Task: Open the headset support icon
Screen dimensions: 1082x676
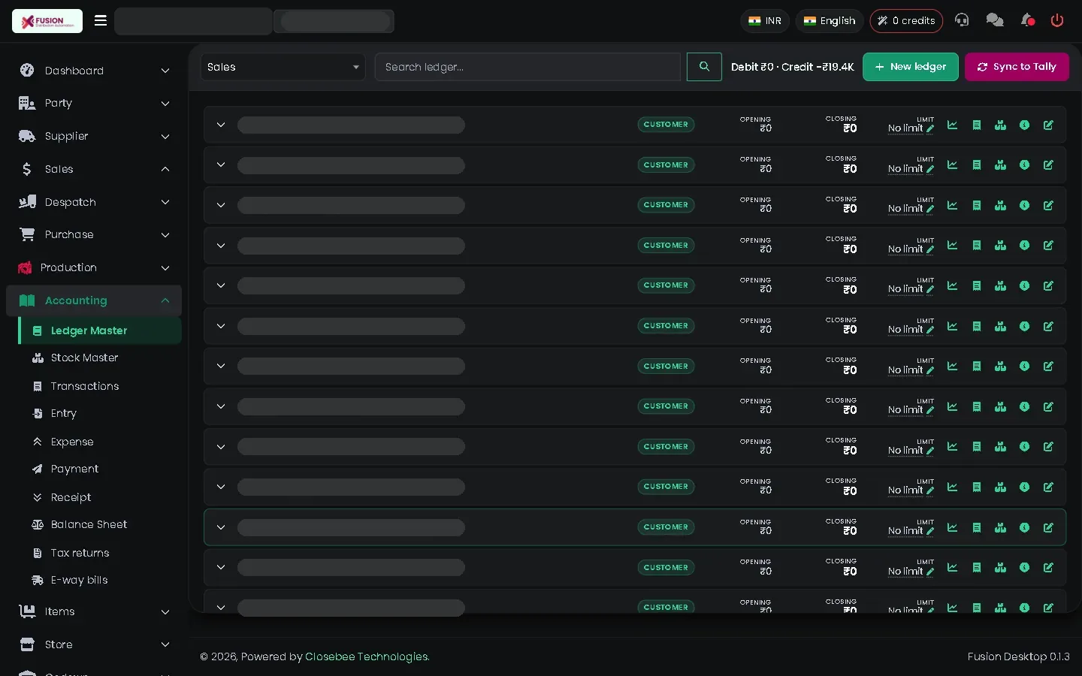Action: [x=962, y=20]
